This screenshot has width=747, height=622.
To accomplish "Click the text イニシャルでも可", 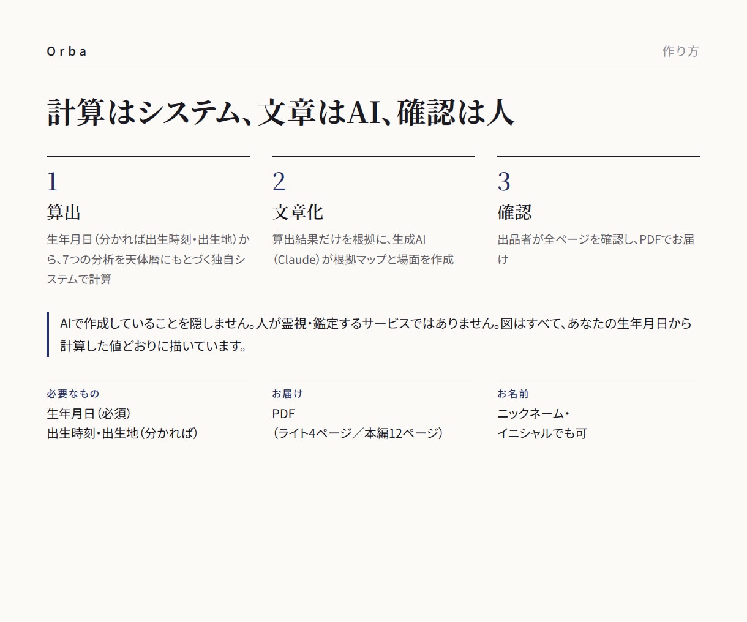I will [x=542, y=433].
